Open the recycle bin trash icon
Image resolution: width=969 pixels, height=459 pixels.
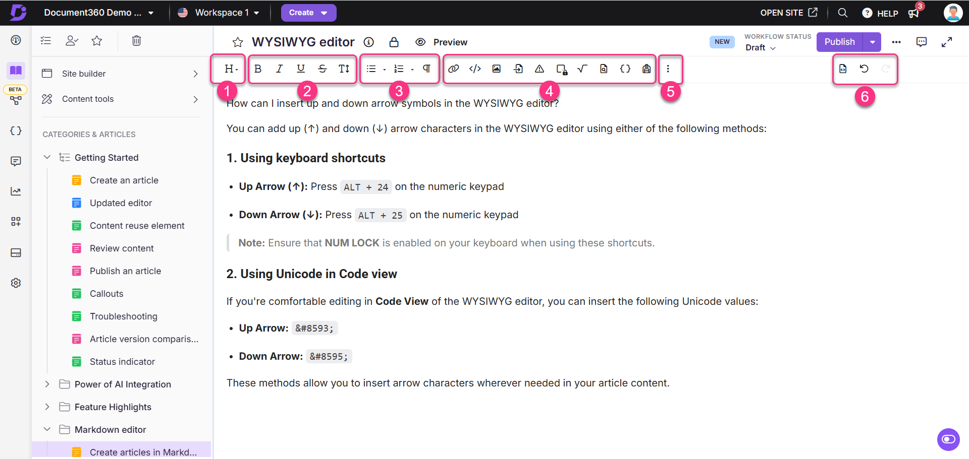136,40
